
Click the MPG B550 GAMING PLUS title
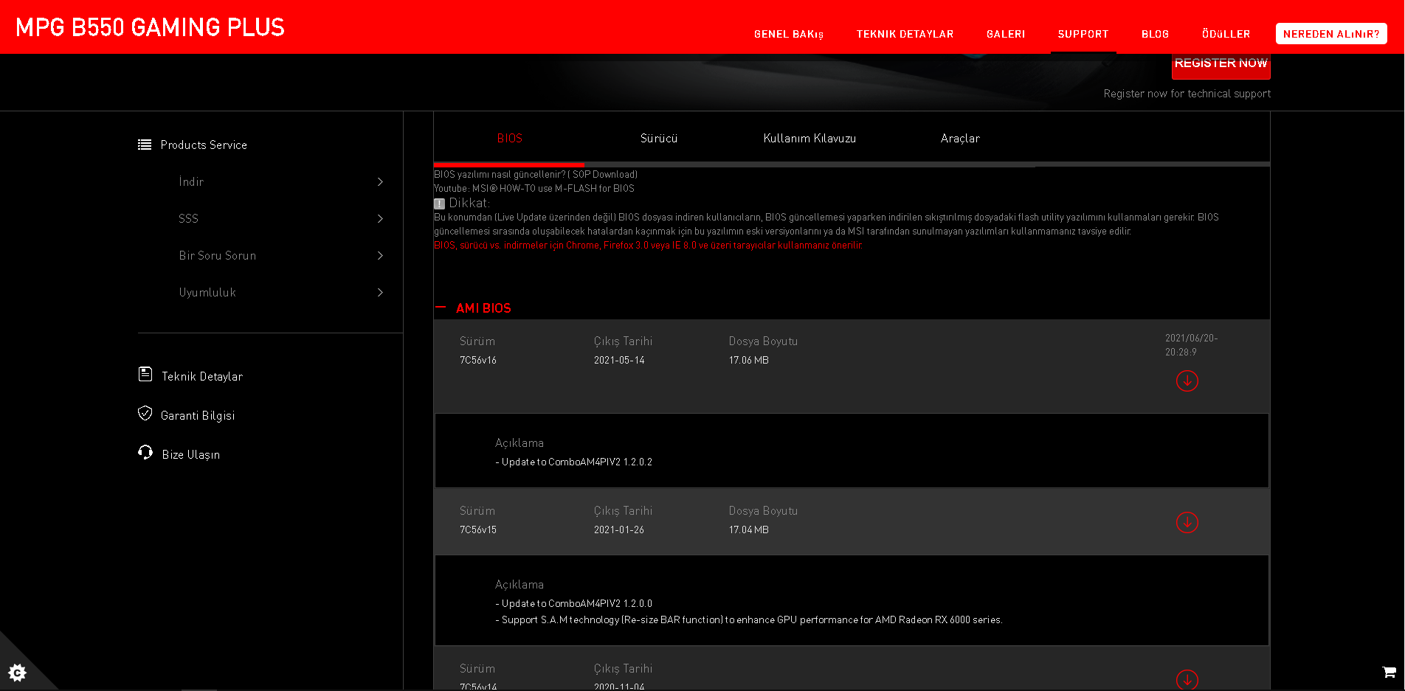[x=150, y=27]
